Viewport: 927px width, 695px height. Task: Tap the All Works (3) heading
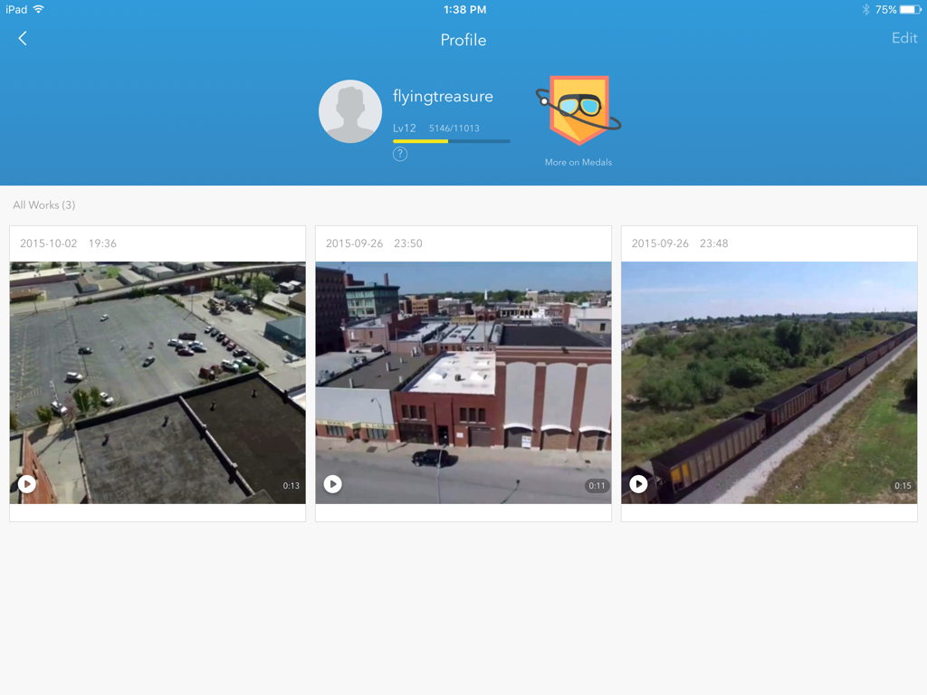44,205
